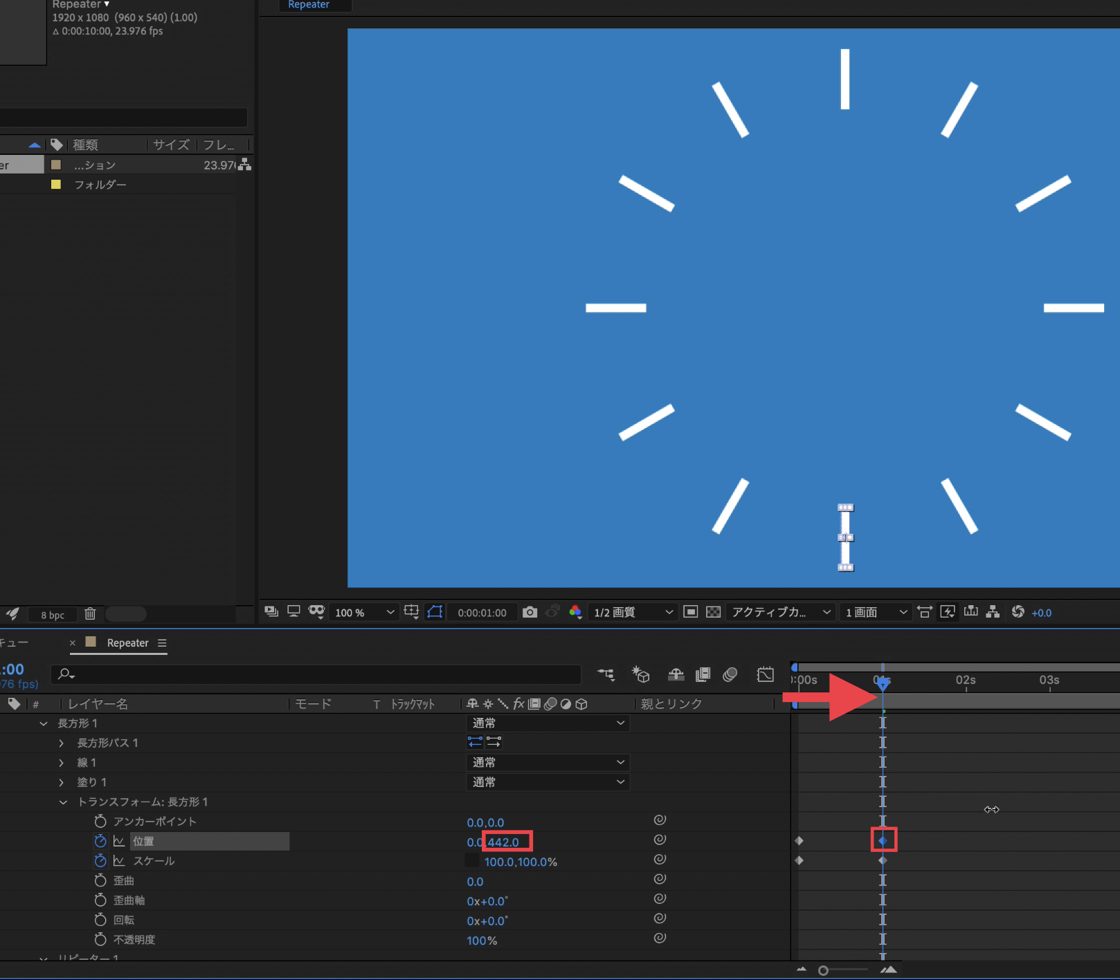
Task: Click the motion blur enable icon in timeline
Action: click(x=730, y=674)
